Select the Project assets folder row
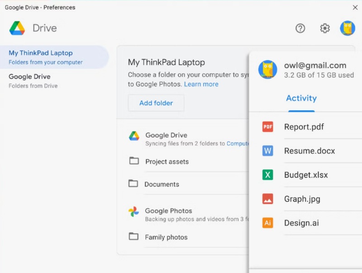The width and height of the screenshot is (362, 273). pos(167,161)
